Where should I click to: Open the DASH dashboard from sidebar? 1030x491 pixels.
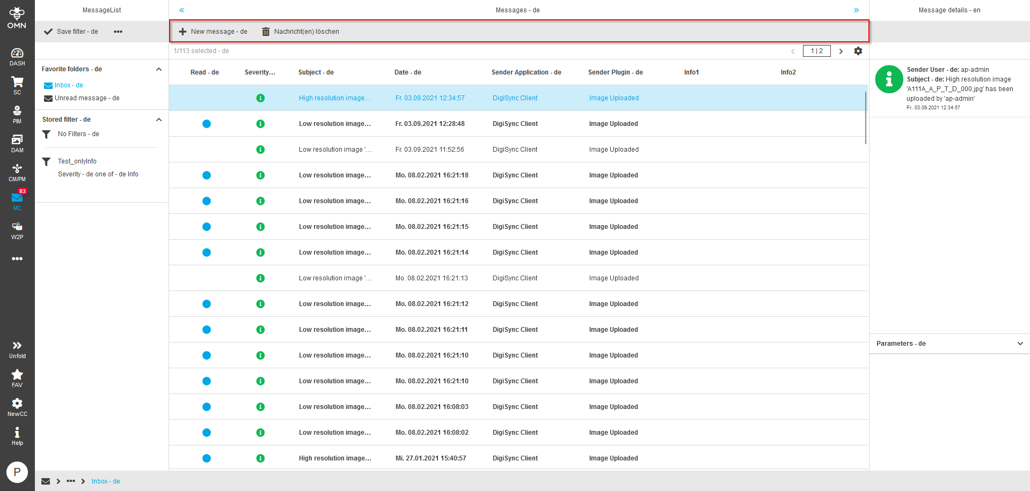(17, 56)
